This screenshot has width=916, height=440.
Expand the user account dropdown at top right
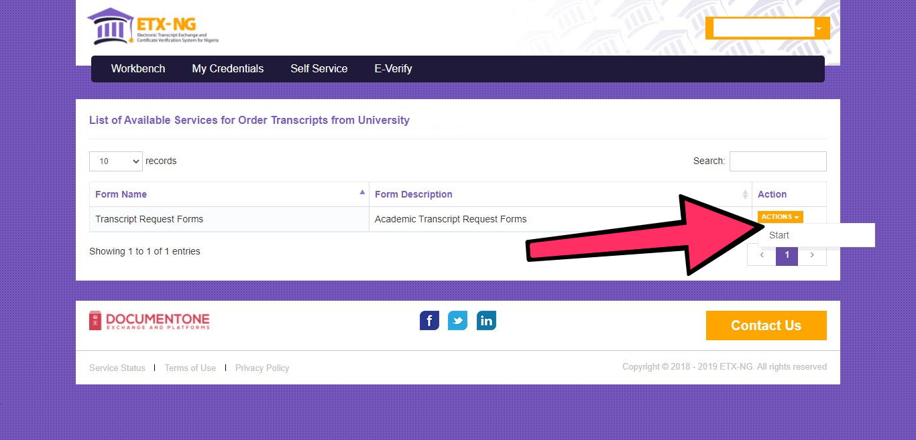click(x=818, y=28)
